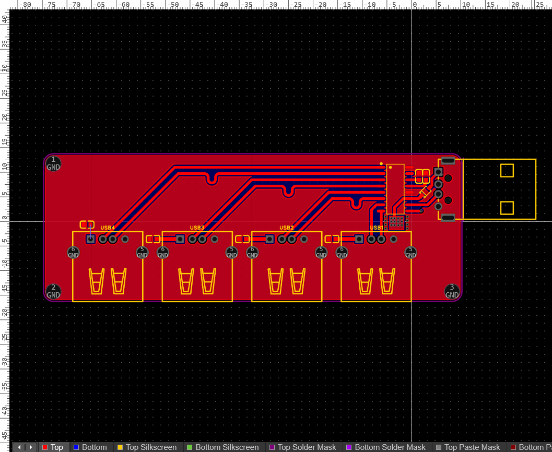Click the USB hub IC chip body outline
Screen dimensions: 552x452
pyautogui.click(x=395, y=188)
